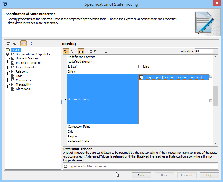Click the Help button
Viewport: 223px width, 182px height.
point(209,175)
